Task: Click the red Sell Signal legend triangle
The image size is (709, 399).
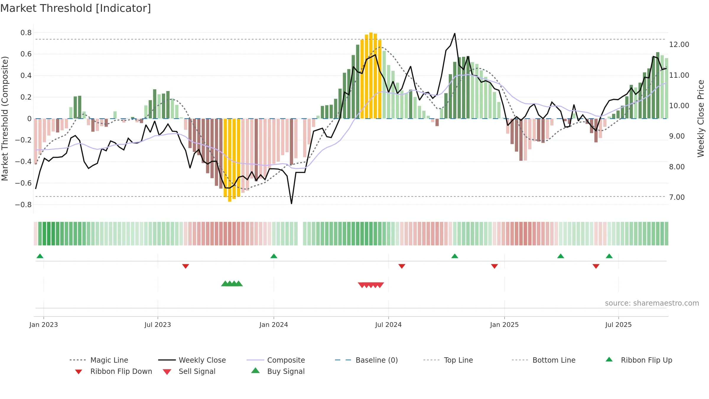Action: pyautogui.click(x=167, y=372)
